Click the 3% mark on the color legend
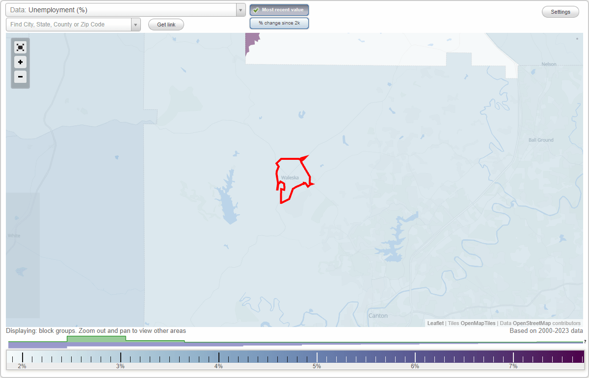This screenshot has height=378, width=589. (x=120, y=366)
